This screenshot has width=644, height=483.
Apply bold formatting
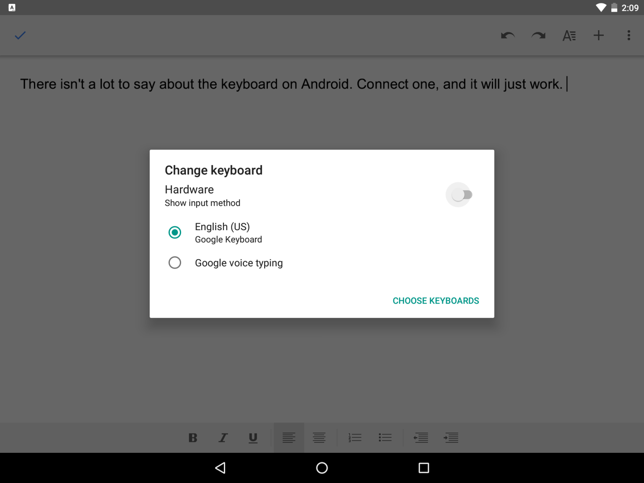click(192, 438)
